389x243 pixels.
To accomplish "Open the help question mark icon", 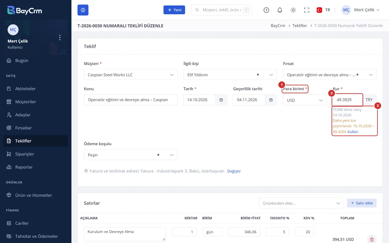I will pyautogui.click(x=267, y=10).
